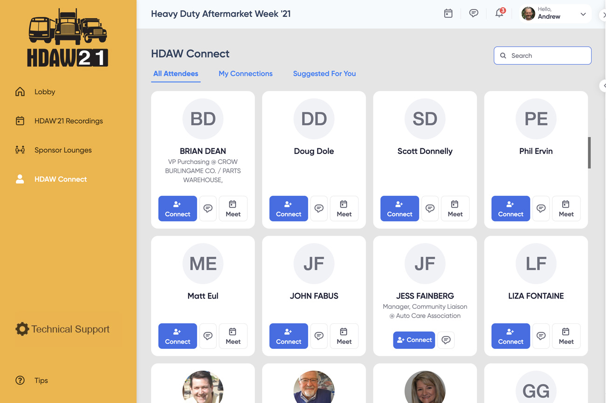Connect with Liza Fontaine

click(x=510, y=336)
